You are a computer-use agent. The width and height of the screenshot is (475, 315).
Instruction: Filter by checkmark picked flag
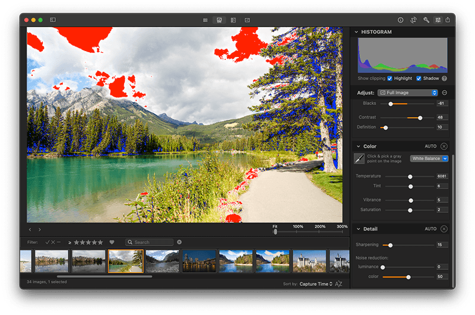click(x=47, y=242)
